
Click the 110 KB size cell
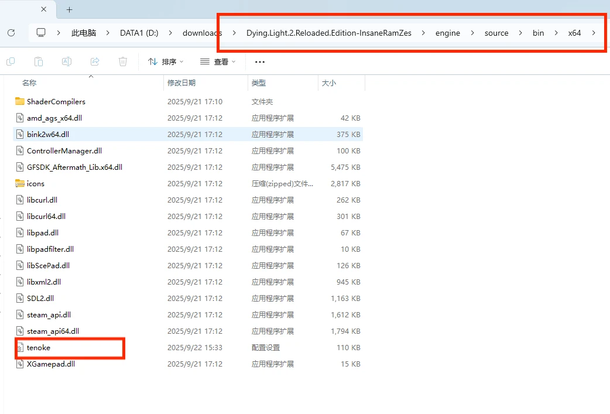(348, 347)
